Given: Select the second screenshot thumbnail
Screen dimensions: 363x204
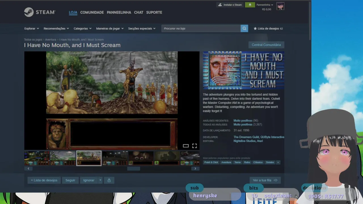Looking at the screenshot, I should pyautogui.click(x=63, y=158).
